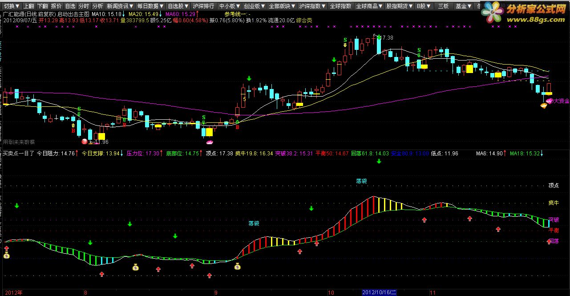The image size is (570, 296).
Task: Click the 回落61.8: 14.03 reading
Action: [370, 153]
